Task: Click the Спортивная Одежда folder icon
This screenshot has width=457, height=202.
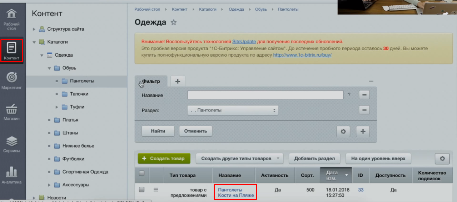Action: (x=57, y=172)
